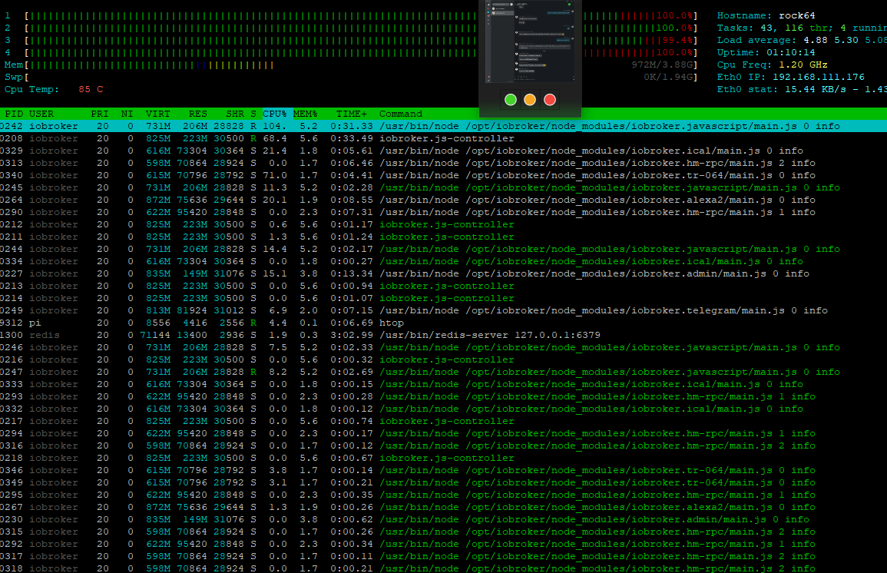Click the PRI column header
The width and height of the screenshot is (887, 573).
click(100, 114)
